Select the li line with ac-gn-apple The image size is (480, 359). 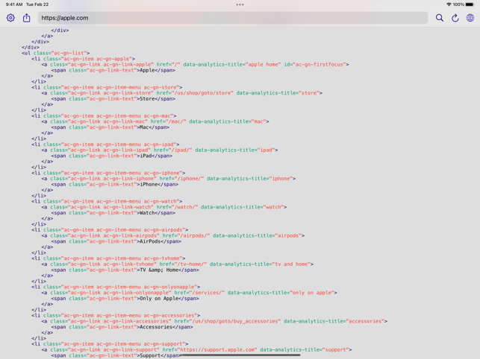click(x=83, y=59)
